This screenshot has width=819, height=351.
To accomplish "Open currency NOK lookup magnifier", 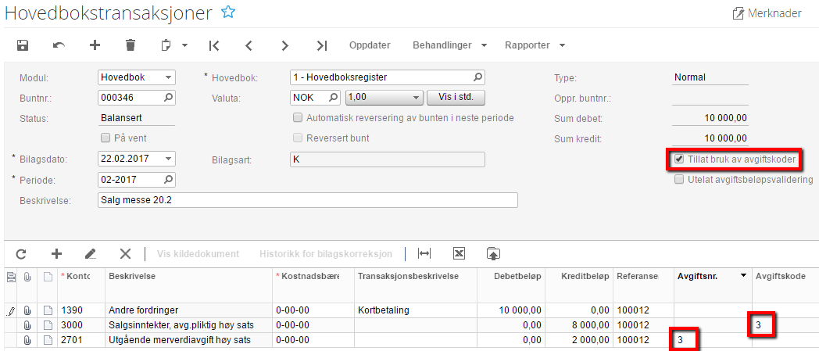I will pos(333,97).
